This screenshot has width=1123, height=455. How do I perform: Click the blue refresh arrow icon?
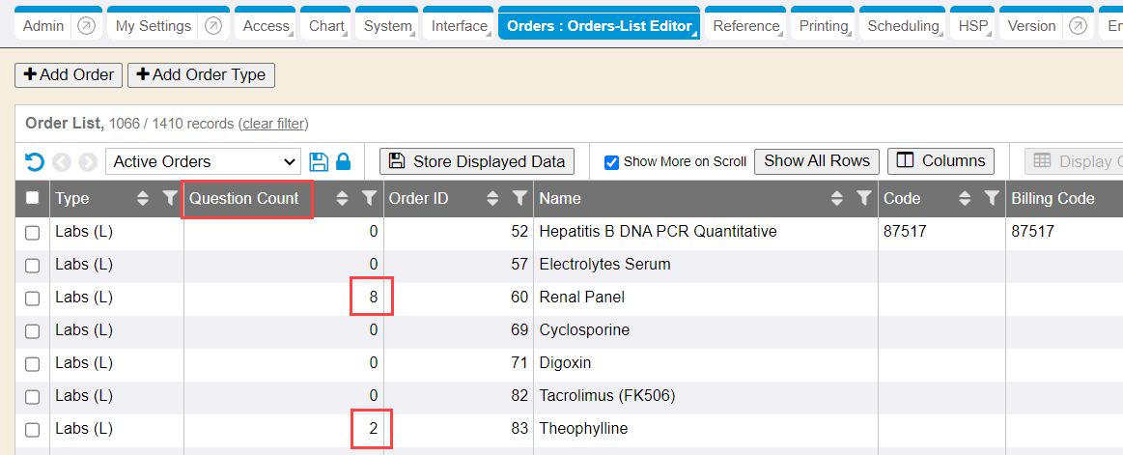pyautogui.click(x=34, y=161)
